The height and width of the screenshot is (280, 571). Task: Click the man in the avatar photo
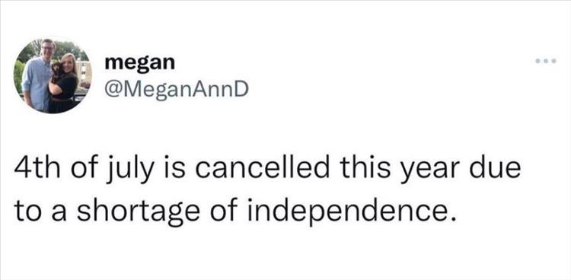click(37, 76)
